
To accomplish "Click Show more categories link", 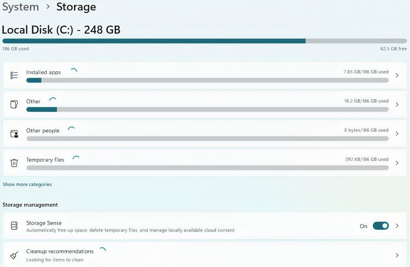I will pos(27,184).
